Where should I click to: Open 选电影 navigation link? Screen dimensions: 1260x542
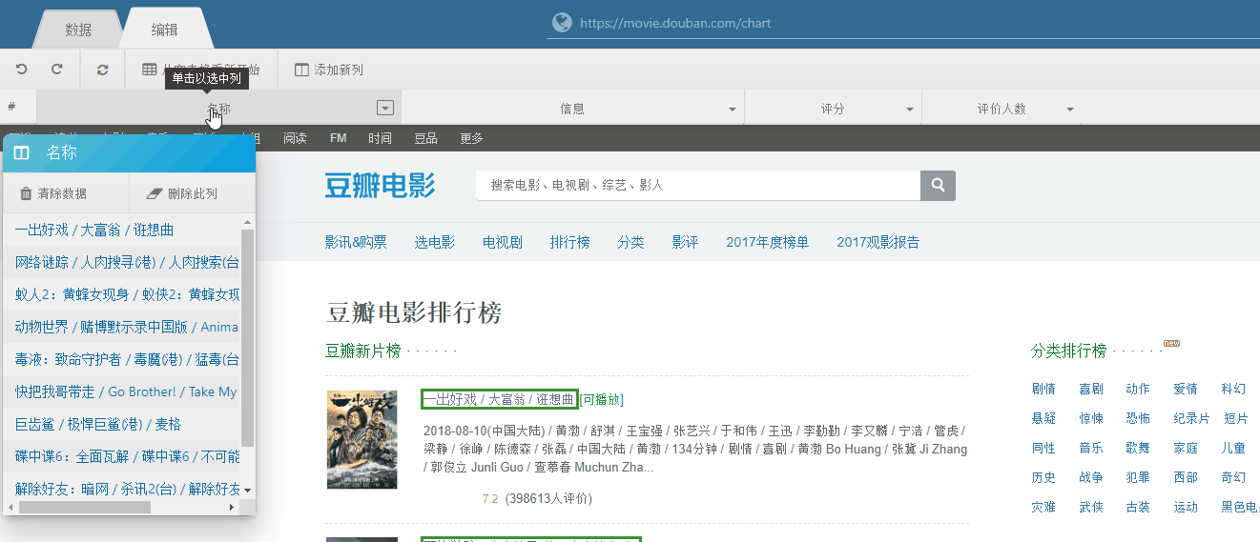(434, 242)
